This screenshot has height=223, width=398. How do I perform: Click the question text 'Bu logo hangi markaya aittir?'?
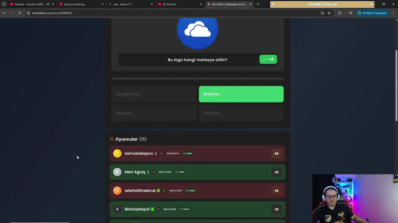[x=197, y=60]
